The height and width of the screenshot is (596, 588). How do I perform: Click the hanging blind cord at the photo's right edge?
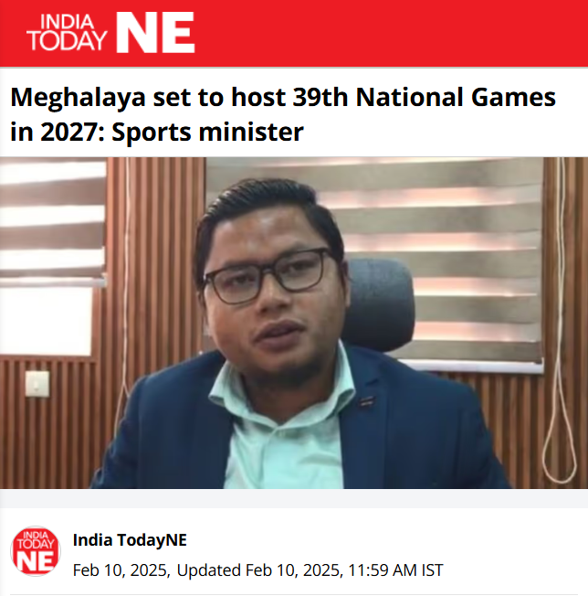[559, 321]
